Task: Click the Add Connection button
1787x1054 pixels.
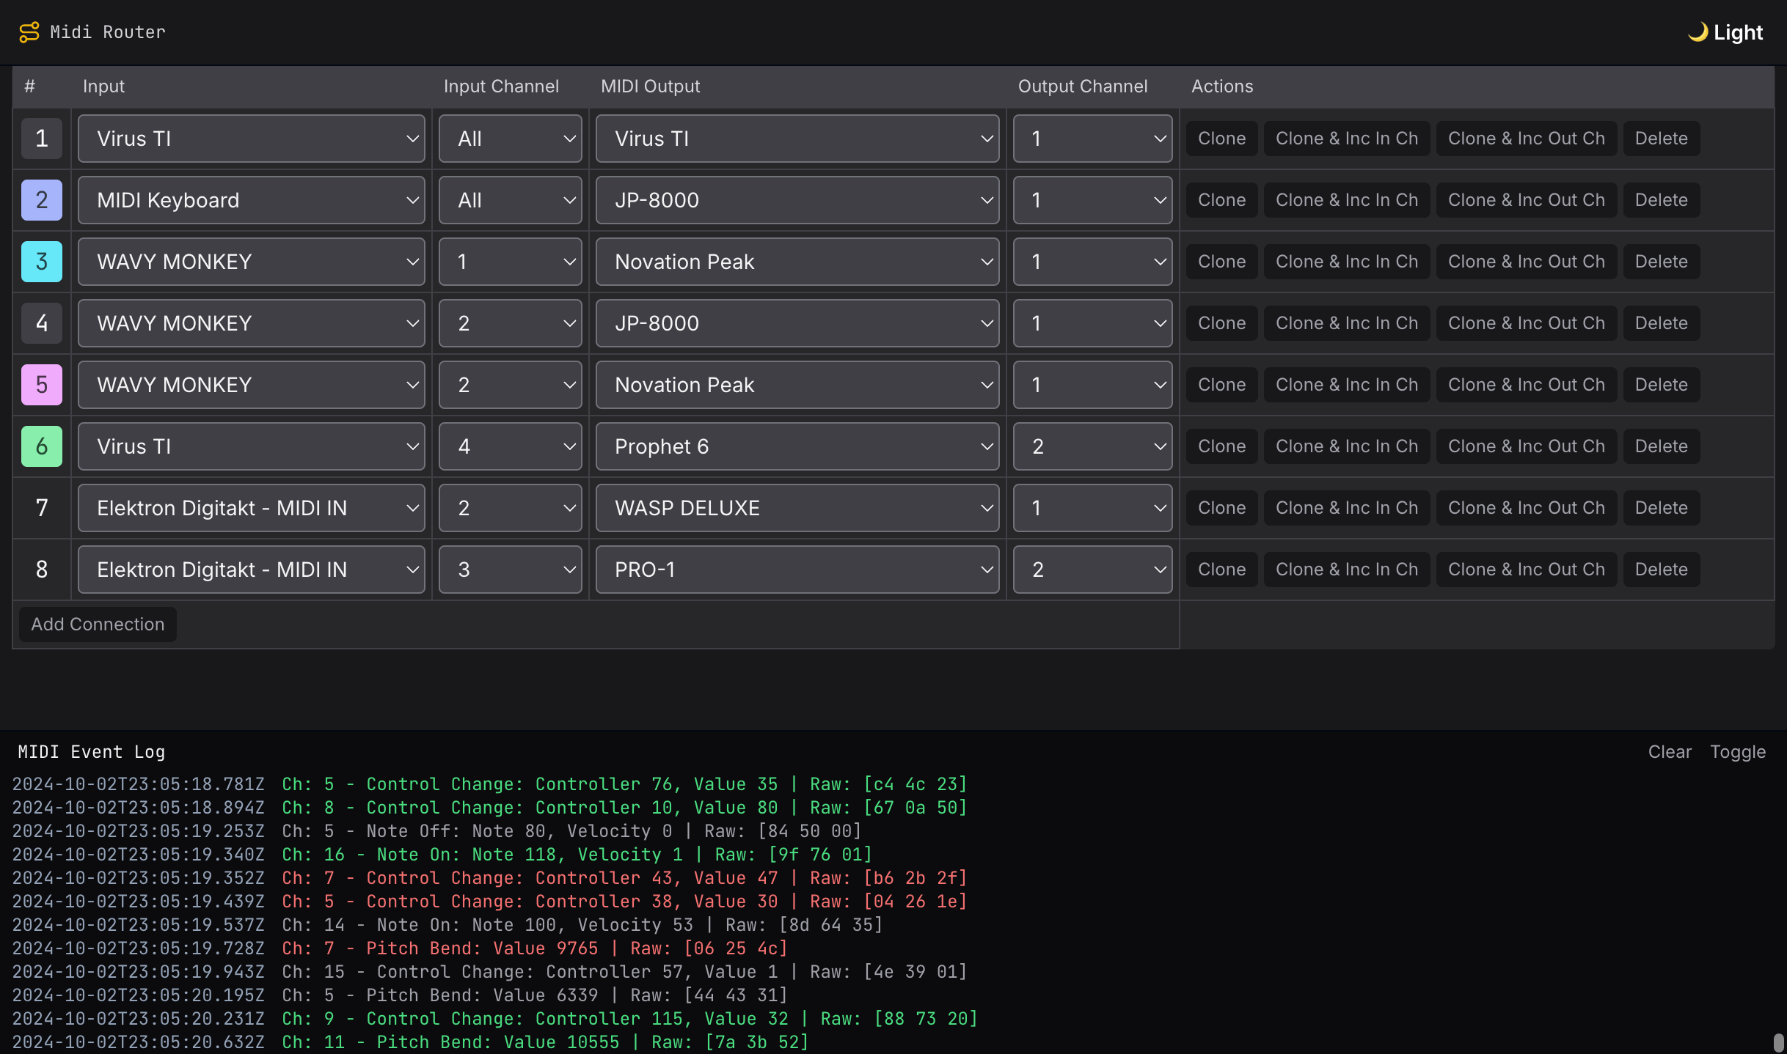Action: point(98,624)
